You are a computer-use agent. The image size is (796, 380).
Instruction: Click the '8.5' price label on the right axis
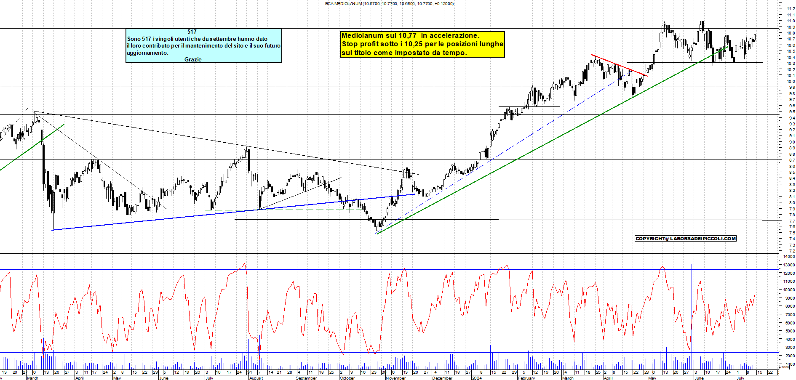coord(792,172)
